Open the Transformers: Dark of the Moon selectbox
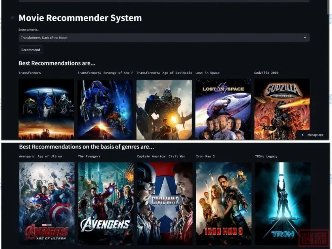332x249 pixels. coord(164,37)
